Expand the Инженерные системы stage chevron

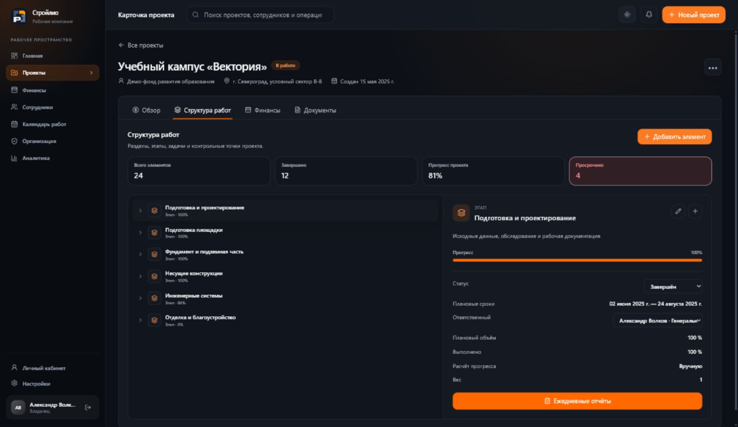coord(140,298)
